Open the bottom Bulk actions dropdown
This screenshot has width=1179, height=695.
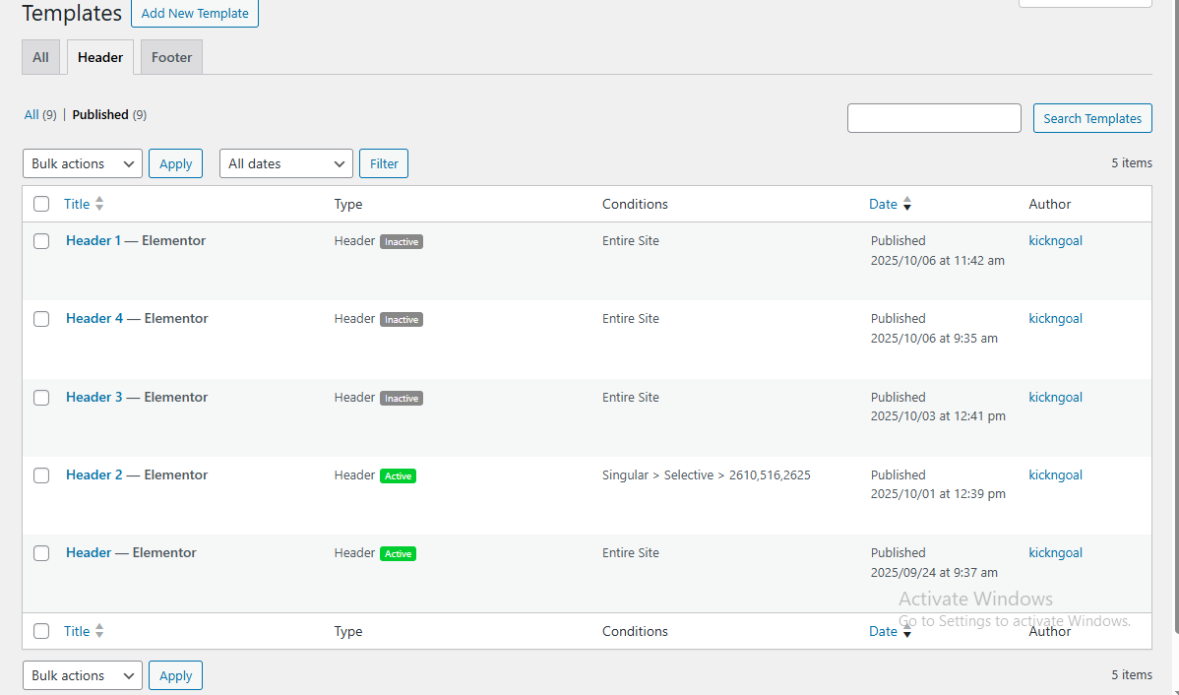83,675
